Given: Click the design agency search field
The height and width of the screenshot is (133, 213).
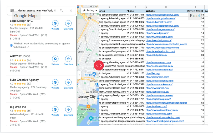Looking at the screenshot, I should tap(37, 11).
